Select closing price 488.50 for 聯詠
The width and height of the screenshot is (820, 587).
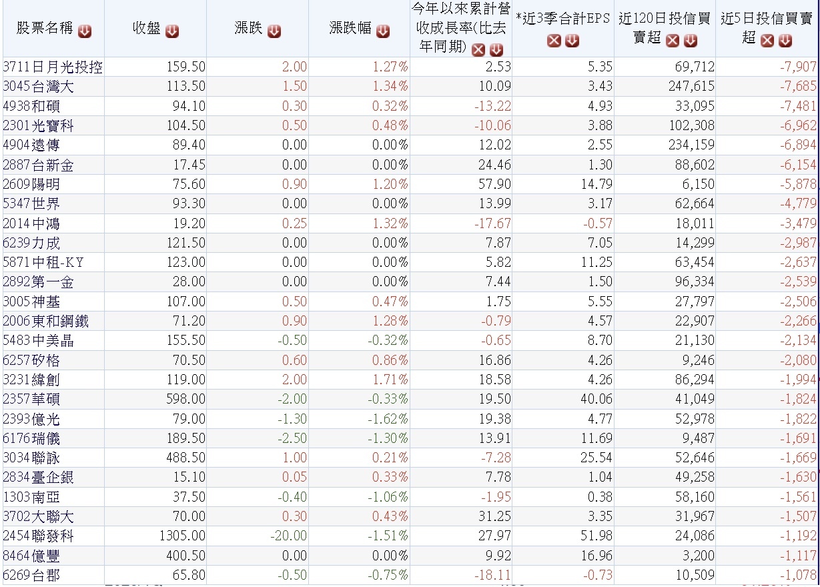186,458
